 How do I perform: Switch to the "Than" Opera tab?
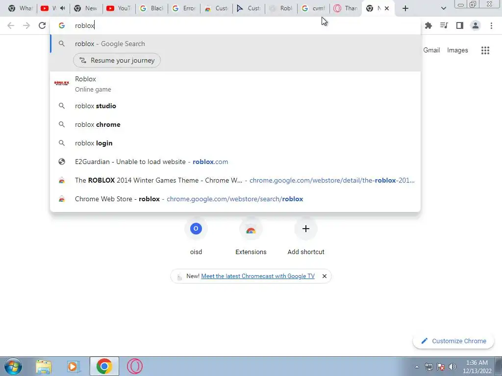(346, 8)
